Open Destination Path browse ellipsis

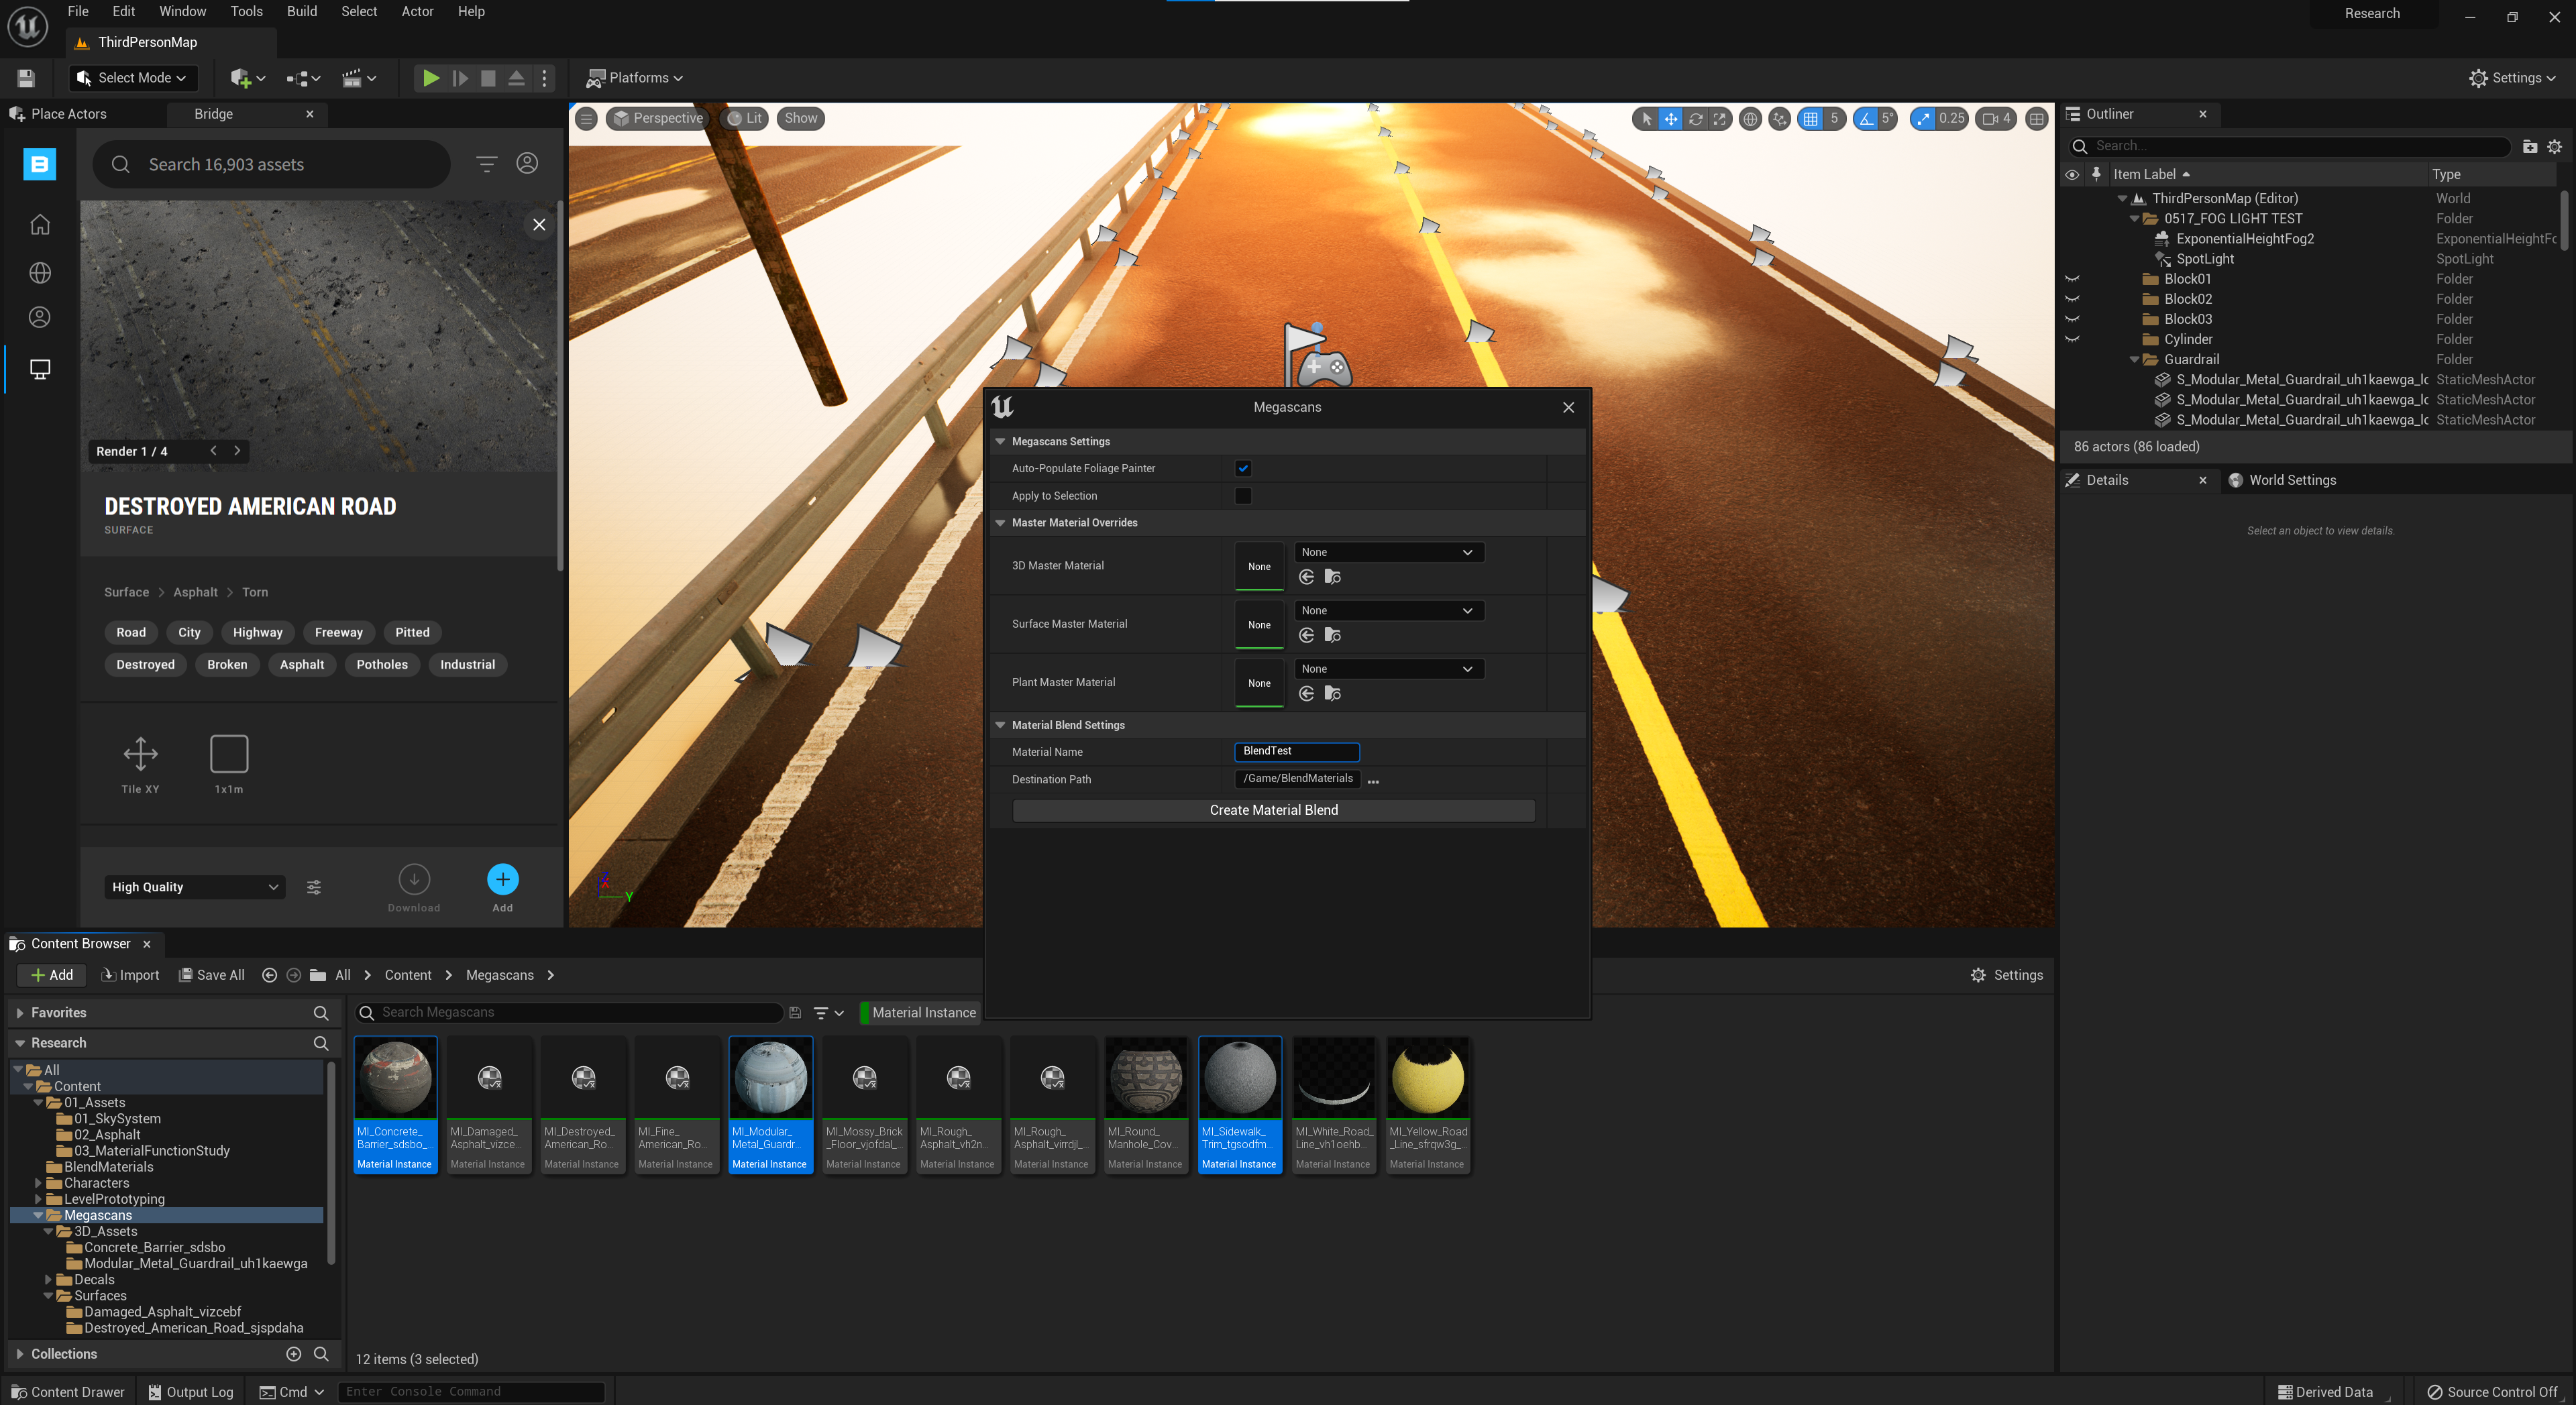(1373, 782)
